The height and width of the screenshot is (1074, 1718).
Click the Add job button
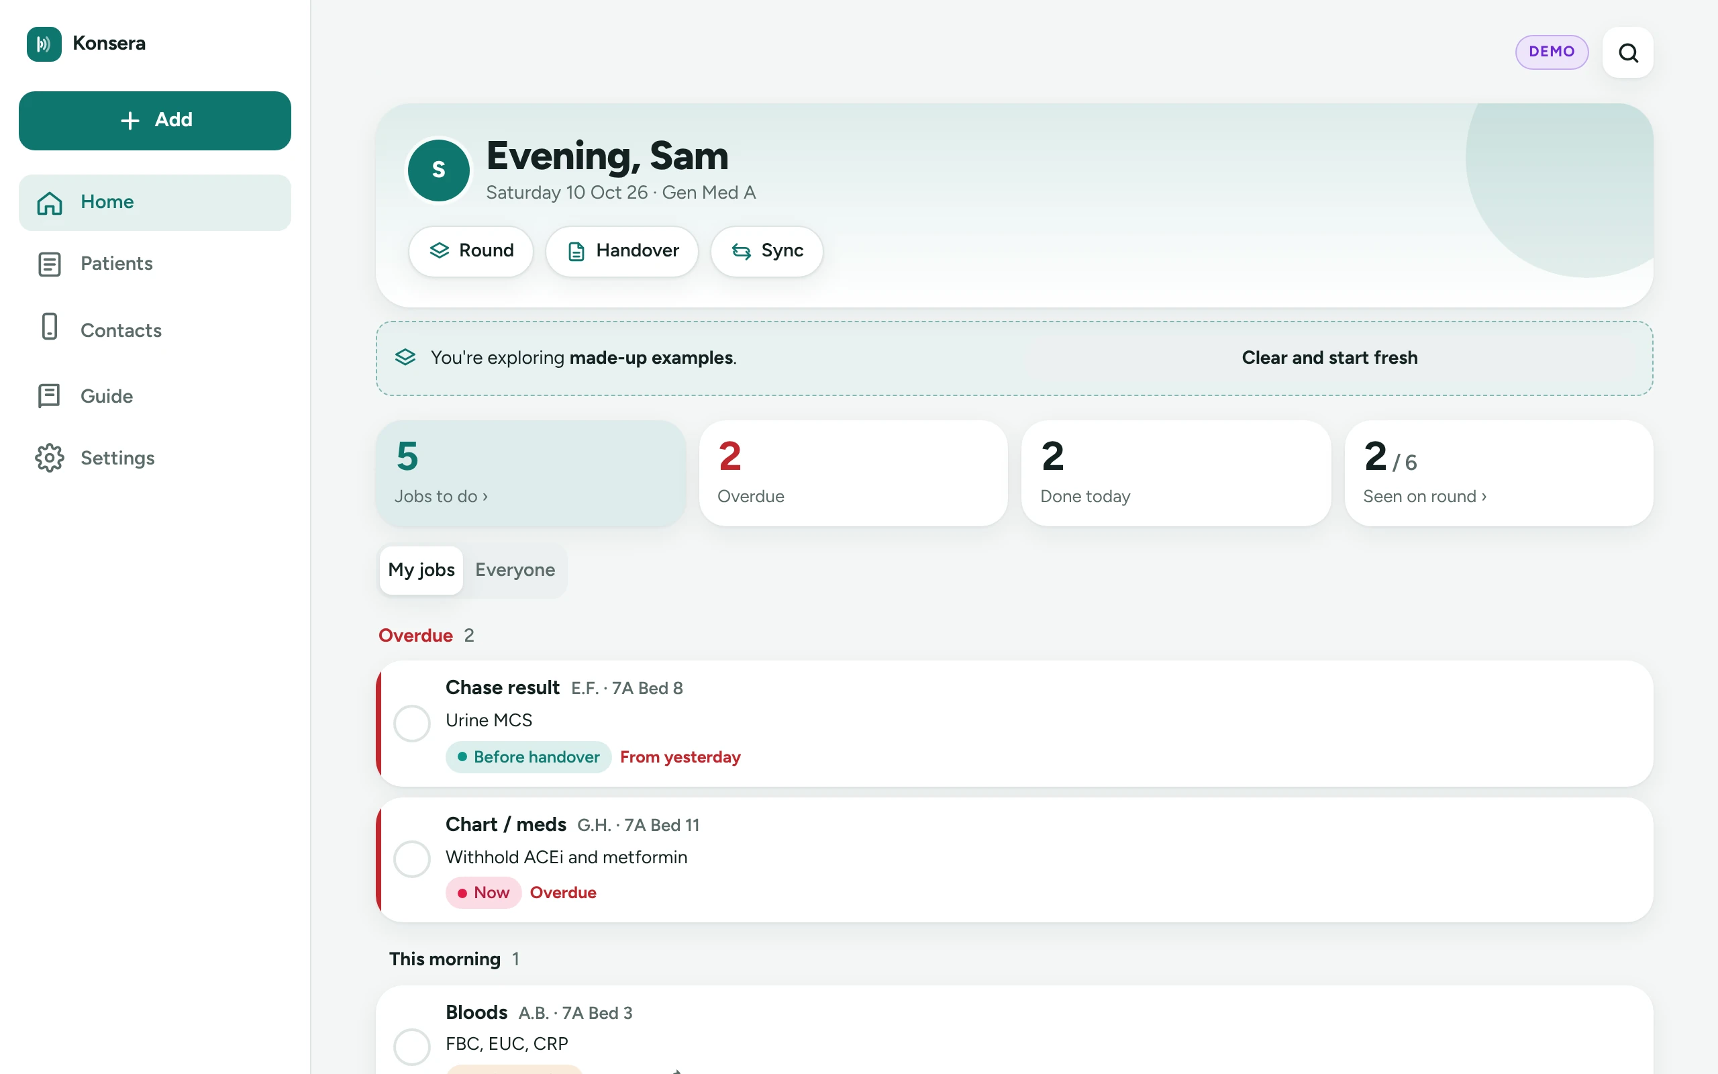coord(155,120)
